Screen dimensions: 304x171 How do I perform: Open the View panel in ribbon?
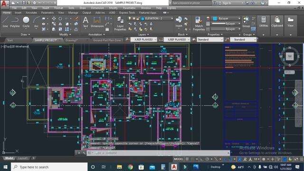pyautogui.click(x=290, y=22)
